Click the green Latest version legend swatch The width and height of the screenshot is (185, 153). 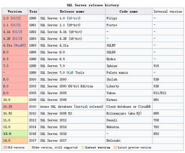pyautogui.click(x=83, y=147)
